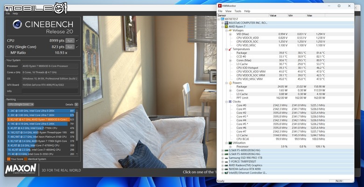The height and width of the screenshot is (187, 364).
Task: Click the rendered room image
Action: [150, 92]
